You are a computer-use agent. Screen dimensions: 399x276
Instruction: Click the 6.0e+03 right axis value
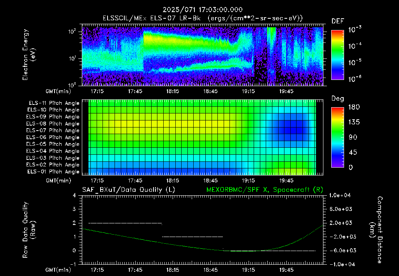coord(341,209)
